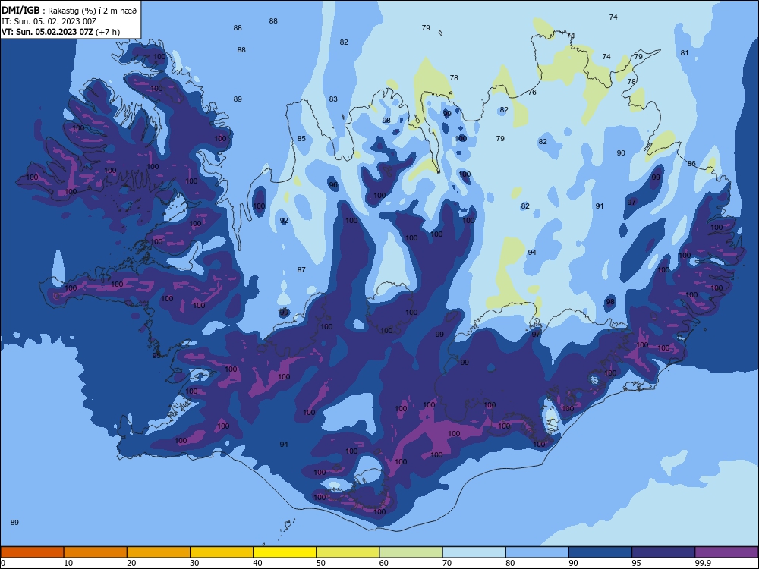This screenshot has width=759, height=569.
Task: Click the 95–99.9 dark indigo legend swatch
Action: pos(663,552)
